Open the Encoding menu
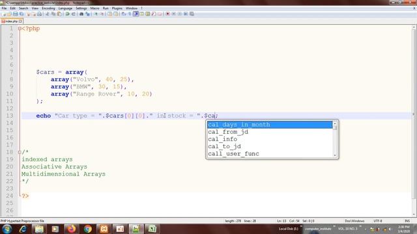 click(48, 8)
